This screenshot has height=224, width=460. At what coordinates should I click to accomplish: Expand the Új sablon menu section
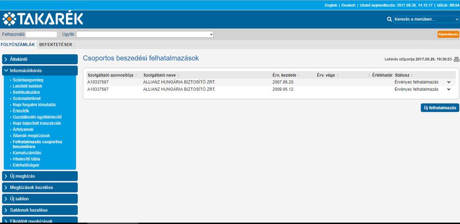[x=40, y=198]
